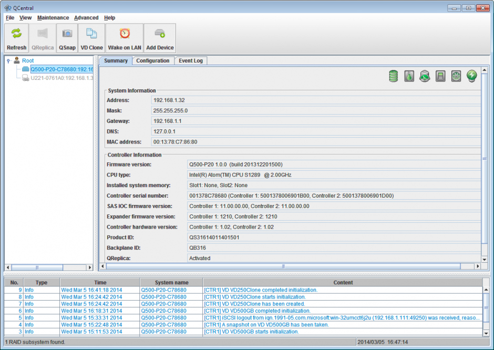The image size is (494, 350).
Task: Select event 'VD VD500GB starts initialization.'
Action: (243, 332)
